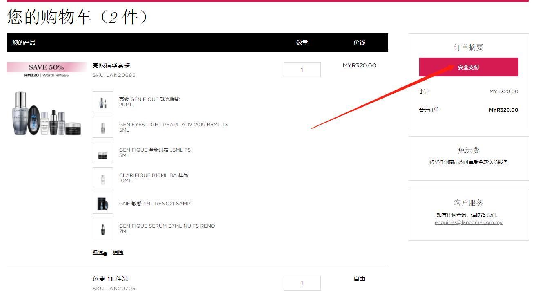Click the 客户服务 heading
Screen dimensions: 556x298
tap(469, 203)
